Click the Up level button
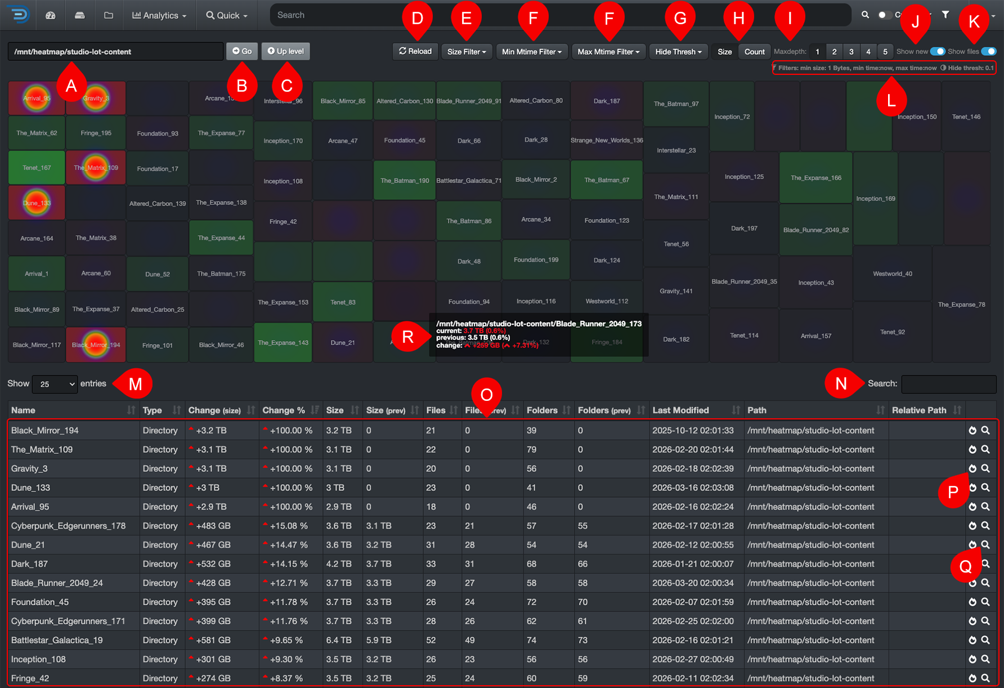 click(285, 51)
